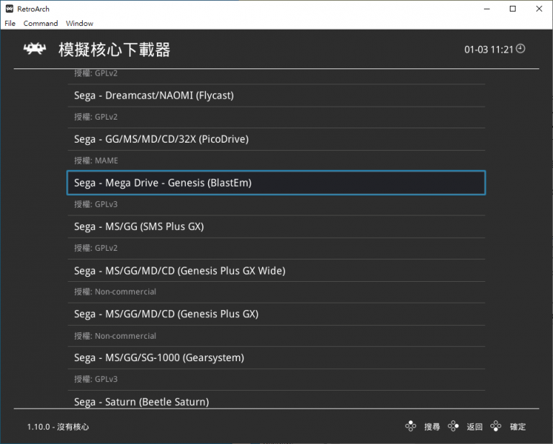This screenshot has width=553, height=444.
Task: Maximize the RetroArch window
Action: [x=513, y=9]
